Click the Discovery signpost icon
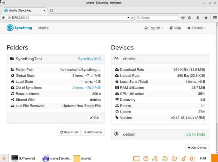Image resolution: width=218 pixels, height=162 pixels. pyautogui.click(x=117, y=100)
